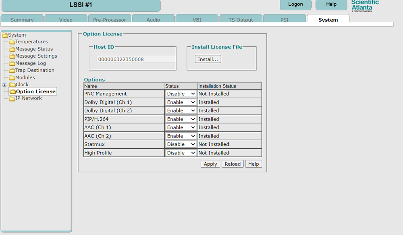Viewport: 403px width, 235px height.
Task: Open the Audio tab
Action: 153,20
